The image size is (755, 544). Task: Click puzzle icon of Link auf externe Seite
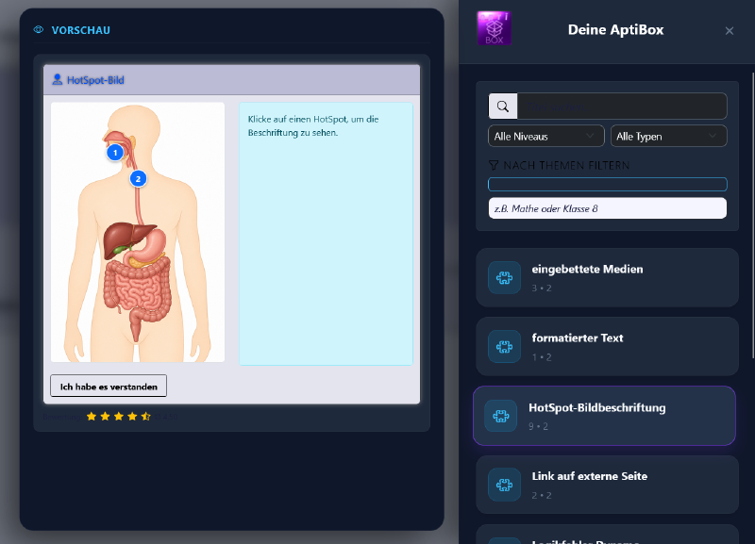pyautogui.click(x=504, y=485)
